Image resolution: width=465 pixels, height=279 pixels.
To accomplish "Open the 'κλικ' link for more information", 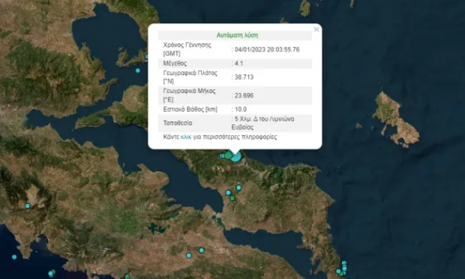I will 186,136.
